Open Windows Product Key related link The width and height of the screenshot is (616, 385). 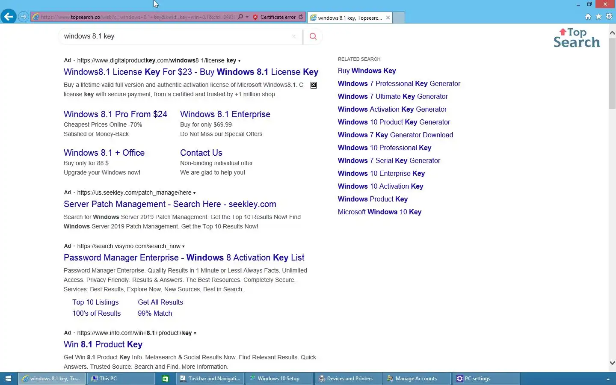tap(373, 199)
